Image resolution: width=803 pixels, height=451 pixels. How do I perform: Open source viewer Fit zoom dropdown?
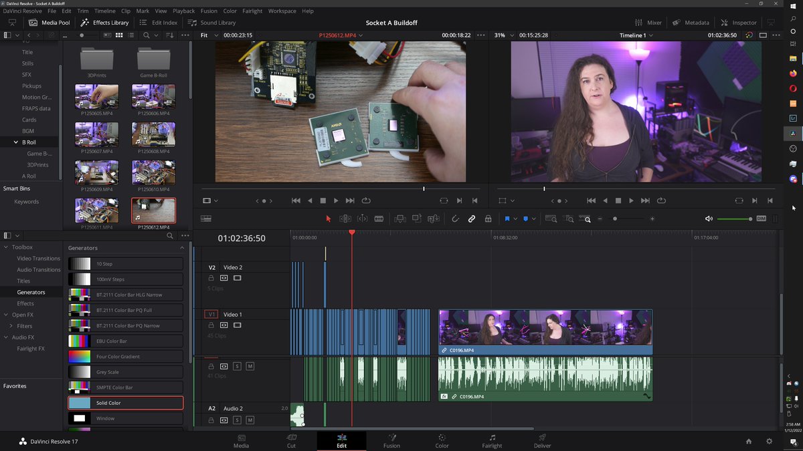pyautogui.click(x=208, y=35)
